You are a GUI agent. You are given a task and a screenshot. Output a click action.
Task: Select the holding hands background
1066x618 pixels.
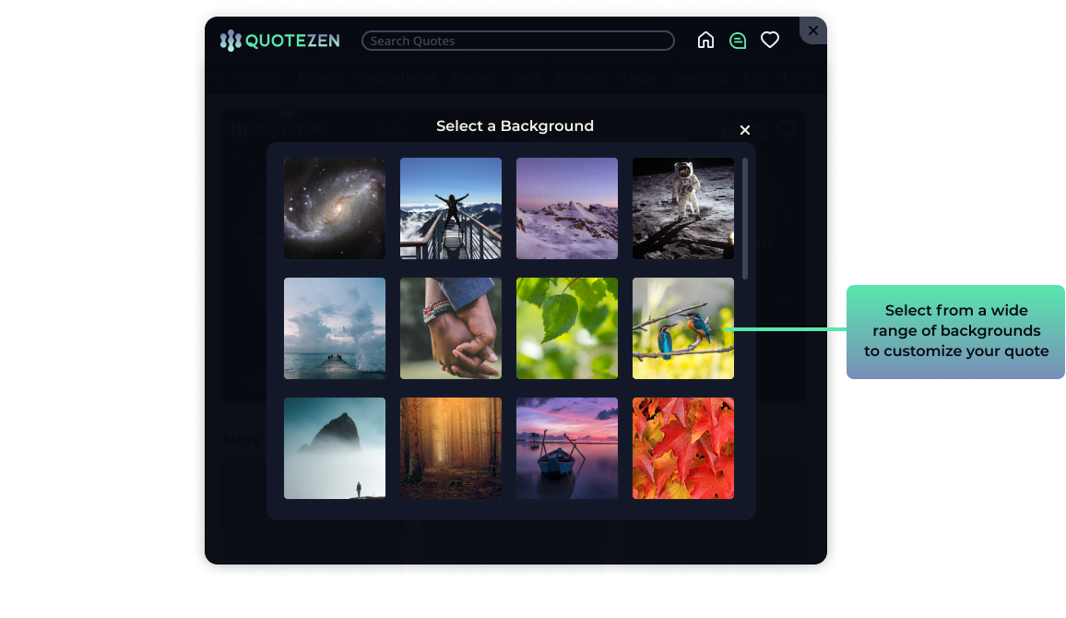[x=451, y=328]
